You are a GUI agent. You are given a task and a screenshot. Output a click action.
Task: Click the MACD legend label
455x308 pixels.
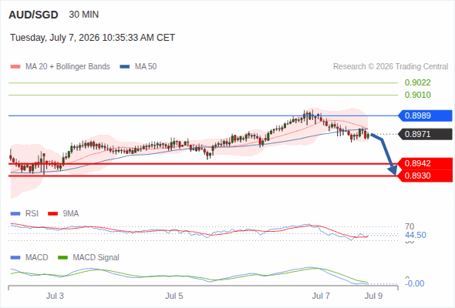click(x=37, y=257)
